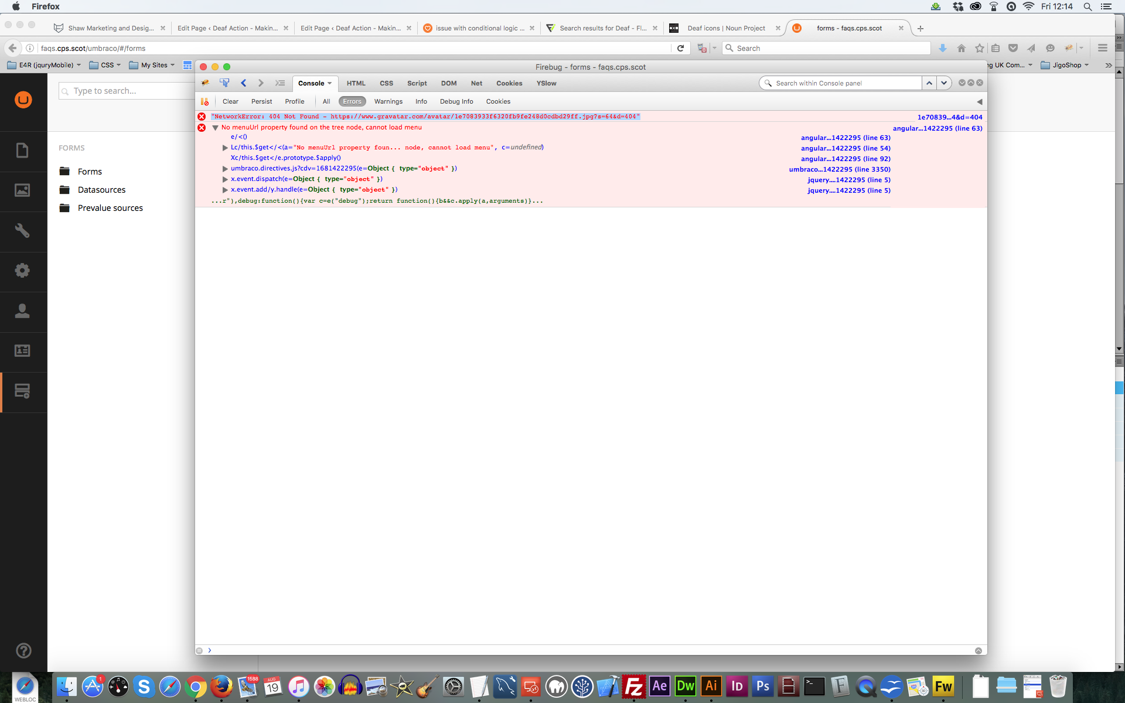Click Firebug forward navigation arrow

click(x=261, y=83)
